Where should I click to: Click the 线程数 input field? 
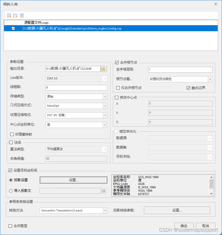coord(76,87)
